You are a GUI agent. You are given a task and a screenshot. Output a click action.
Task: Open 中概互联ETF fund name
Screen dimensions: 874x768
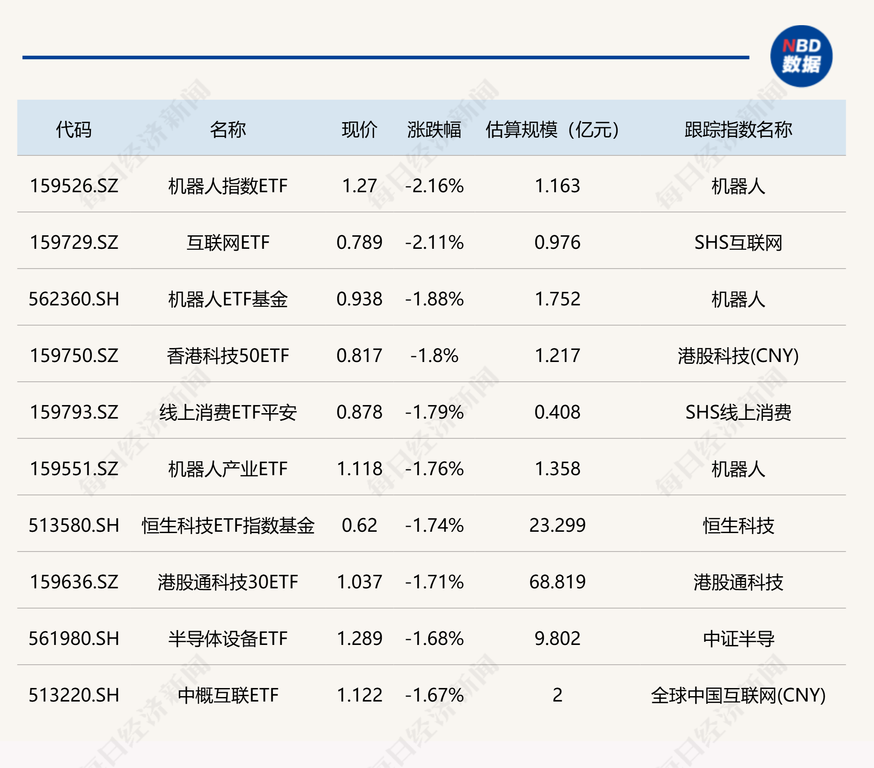point(228,695)
